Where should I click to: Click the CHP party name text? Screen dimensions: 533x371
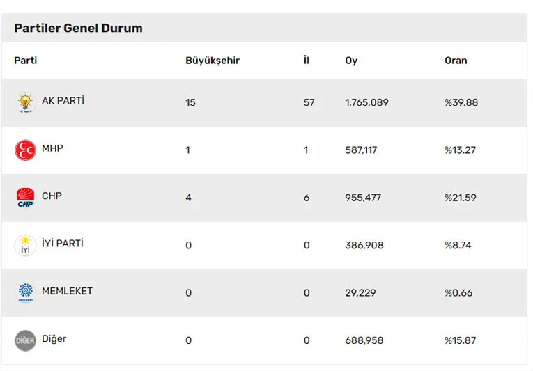pos(52,196)
